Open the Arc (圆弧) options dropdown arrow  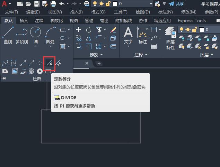pos(50,46)
